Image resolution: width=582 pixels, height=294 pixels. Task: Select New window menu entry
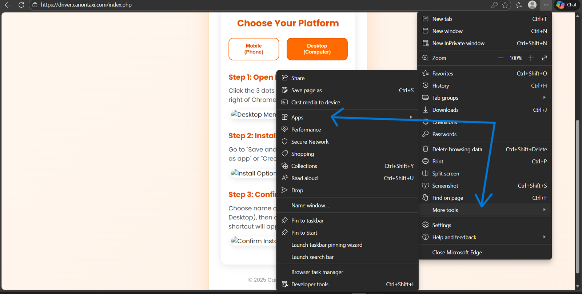point(485,31)
